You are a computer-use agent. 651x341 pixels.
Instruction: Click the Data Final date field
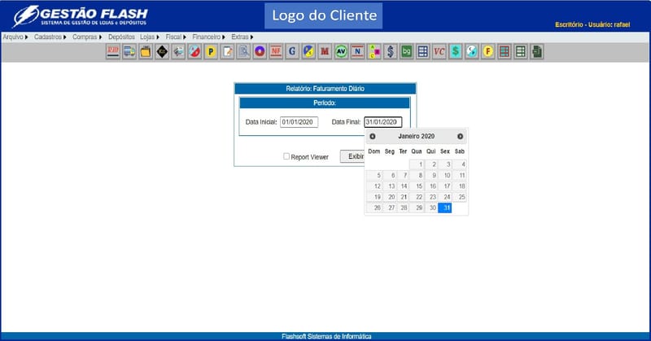pos(382,122)
